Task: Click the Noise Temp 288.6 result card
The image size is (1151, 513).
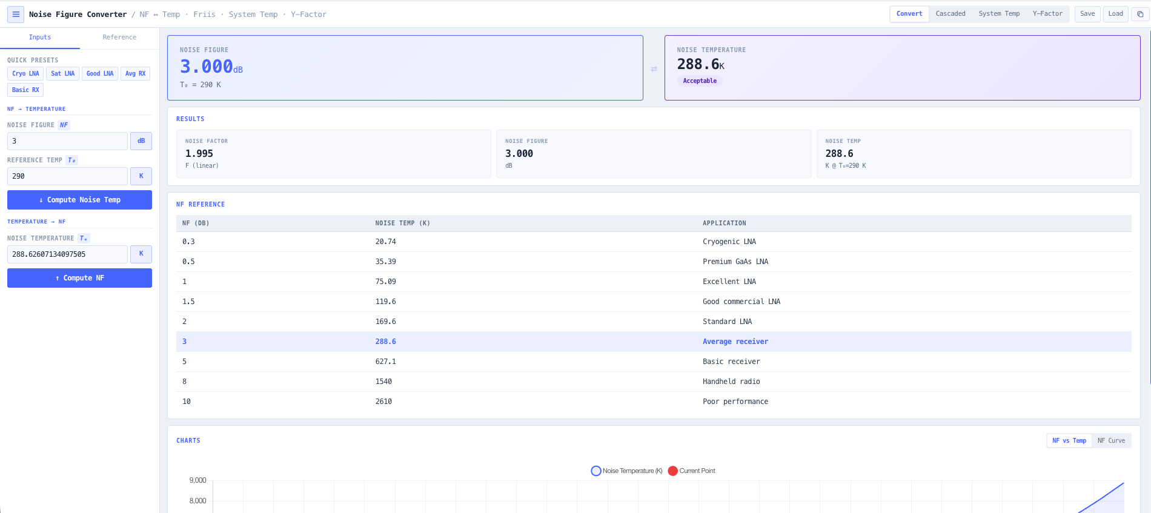Action: [974, 154]
